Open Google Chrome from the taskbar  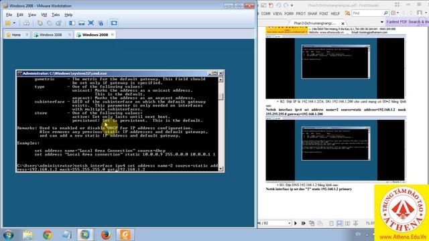pos(48,235)
